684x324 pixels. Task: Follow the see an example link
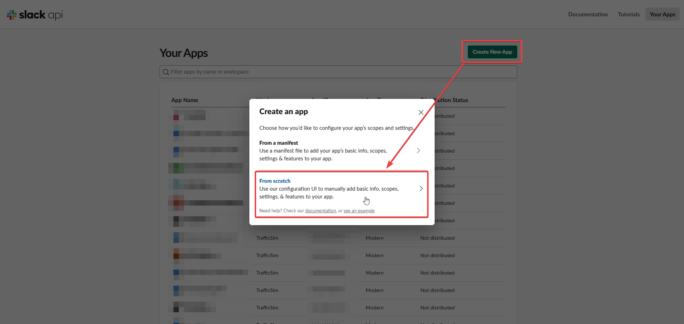click(x=359, y=211)
